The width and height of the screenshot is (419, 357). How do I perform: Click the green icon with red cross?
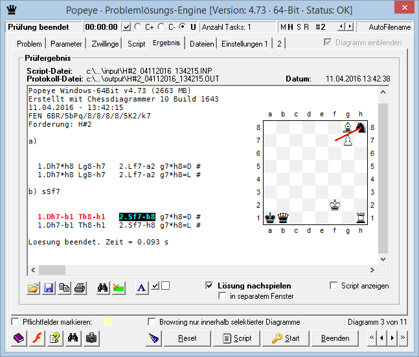pyautogui.click(x=119, y=288)
